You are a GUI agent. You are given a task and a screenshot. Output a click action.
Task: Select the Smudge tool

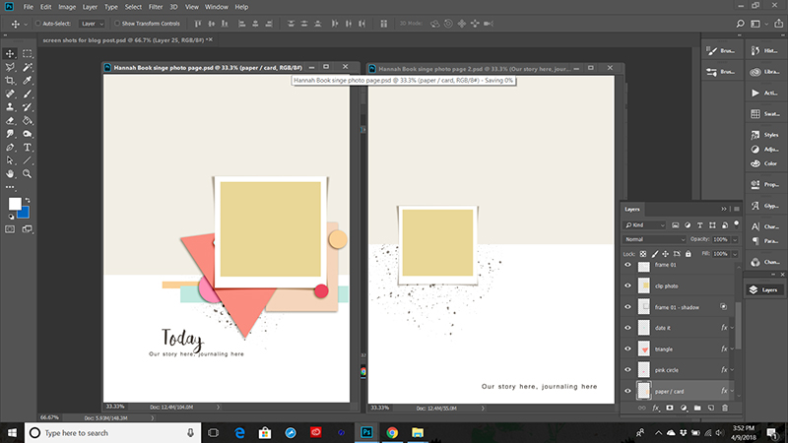click(10, 134)
